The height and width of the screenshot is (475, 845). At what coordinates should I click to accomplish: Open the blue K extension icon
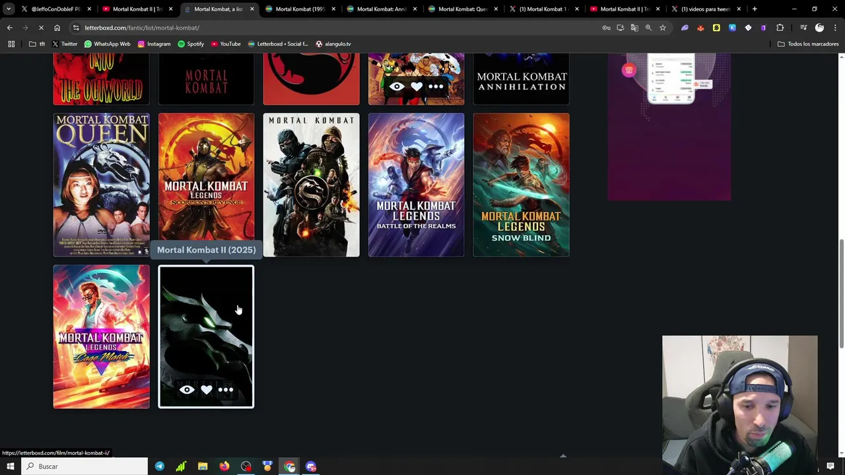pyautogui.click(x=732, y=28)
